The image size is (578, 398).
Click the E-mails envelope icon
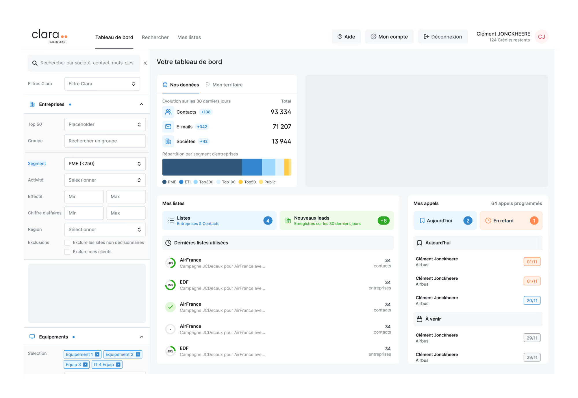168,127
